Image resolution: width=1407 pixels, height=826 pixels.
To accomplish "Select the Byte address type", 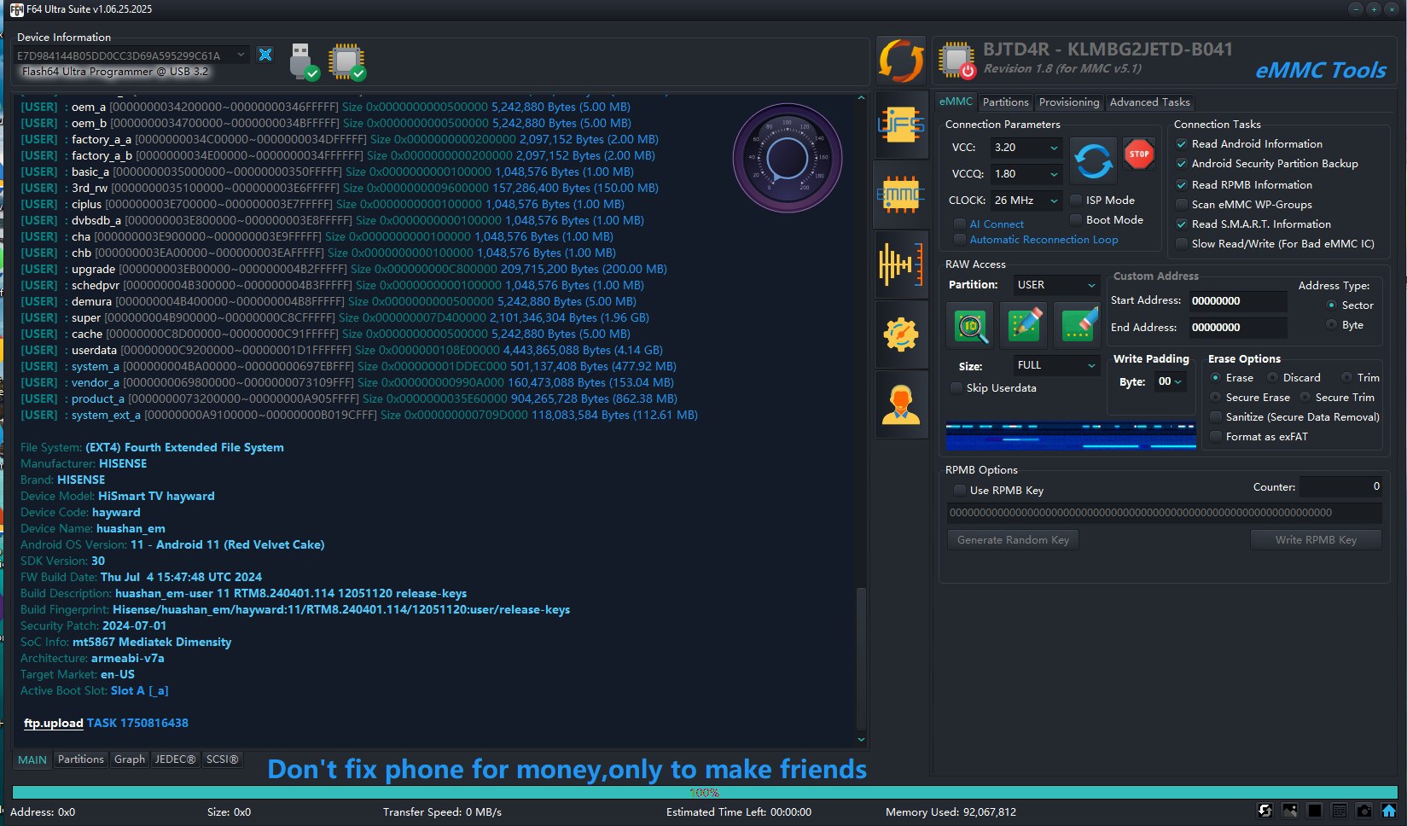I will (x=1331, y=325).
